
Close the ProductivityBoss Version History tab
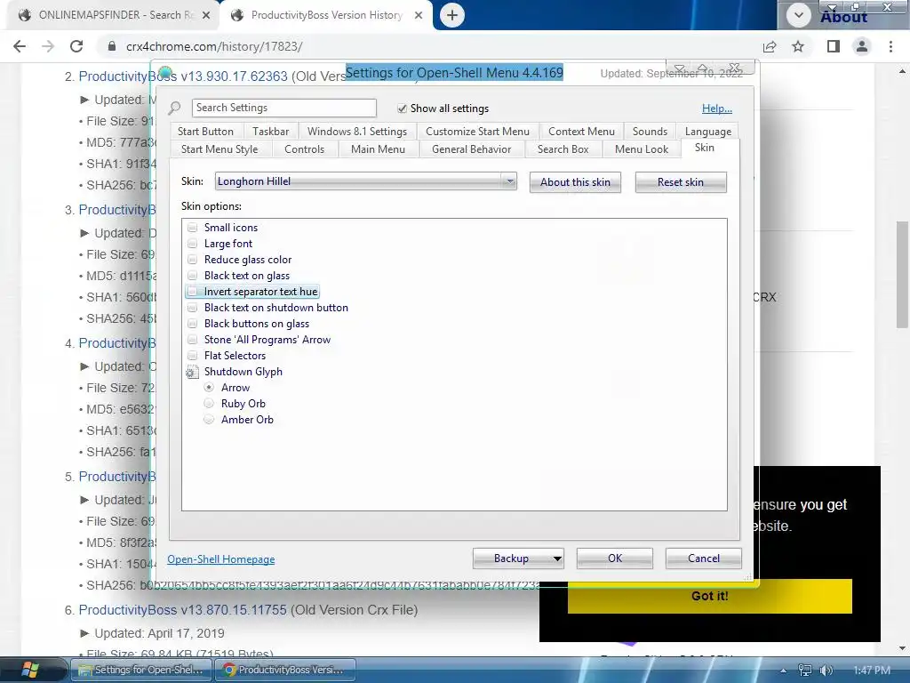(x=419, y=16)
